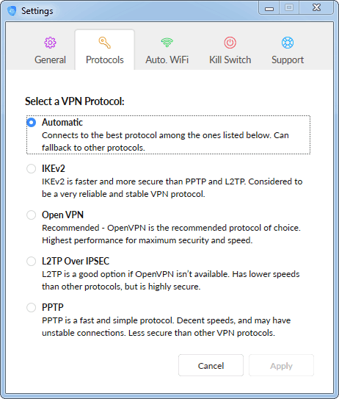Viewport: 339px width, 399px height.
Task: Switch to the General tab label
Action: (50, 60)
